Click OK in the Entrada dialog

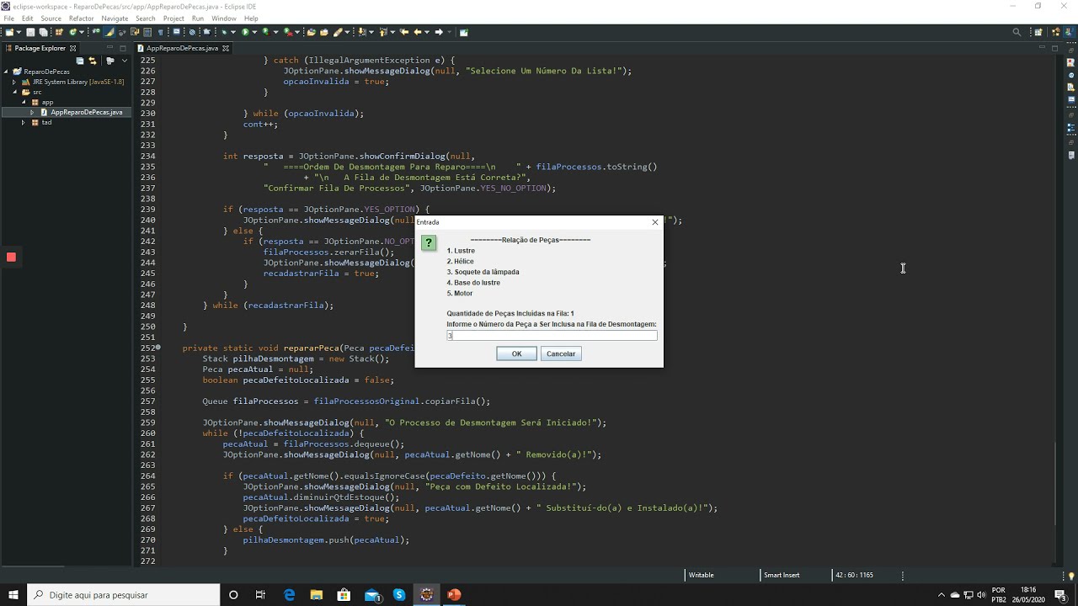[516, 353]
